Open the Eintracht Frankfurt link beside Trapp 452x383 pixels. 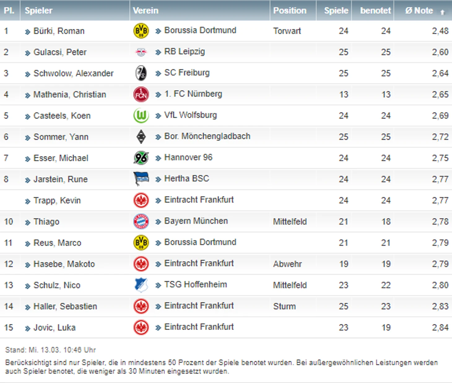coord(199,200)
